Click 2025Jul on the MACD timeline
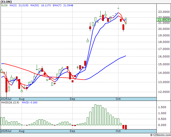The height and width of the screenshot is (137, 171). coord(6,131)
